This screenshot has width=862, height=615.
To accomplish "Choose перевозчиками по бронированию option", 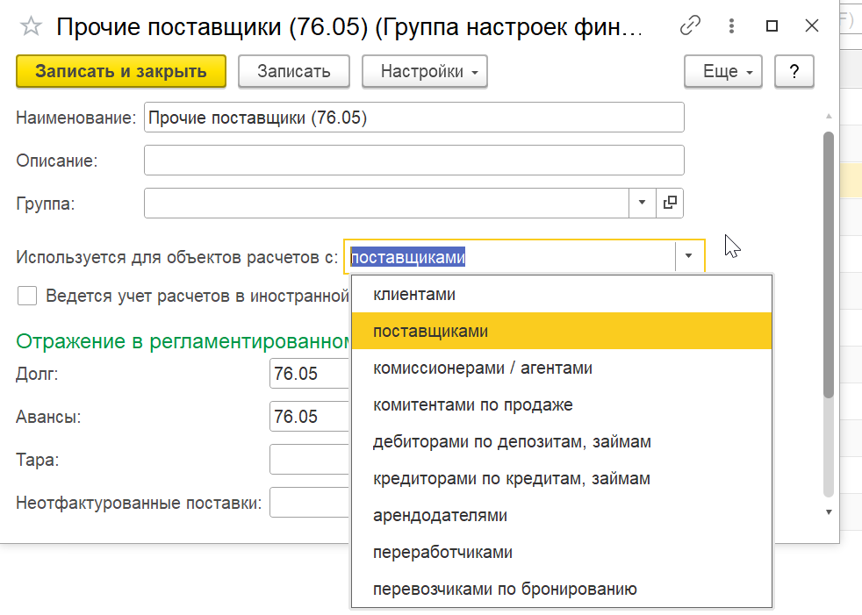I will [x=562, y=589].
